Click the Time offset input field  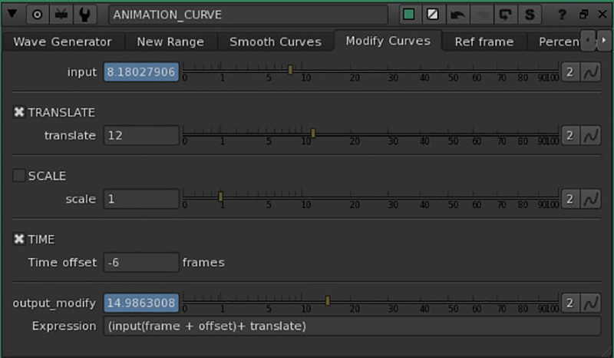tap(141, 262)
